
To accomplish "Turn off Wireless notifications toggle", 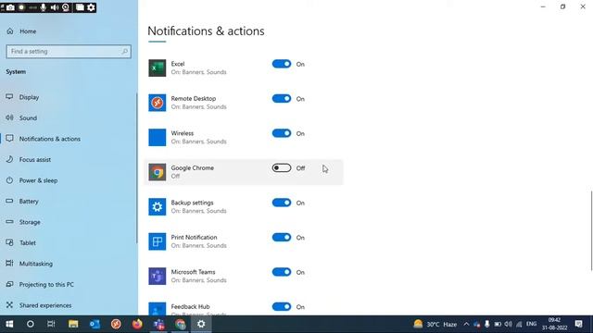I will (x=282, y=133).
